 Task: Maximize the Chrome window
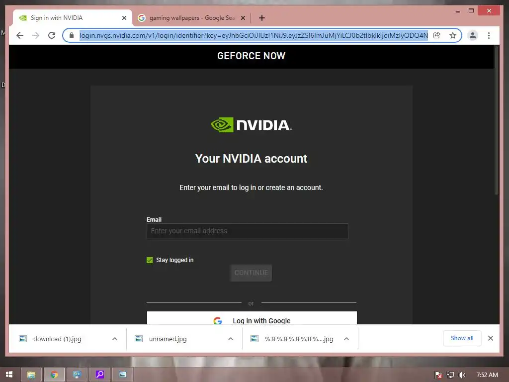pyautogui.click(x=471, y=11)
